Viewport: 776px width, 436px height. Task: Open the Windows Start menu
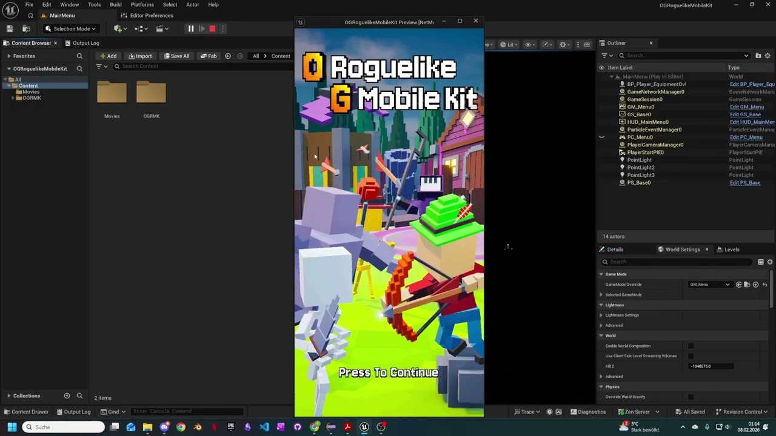(12, 427)
